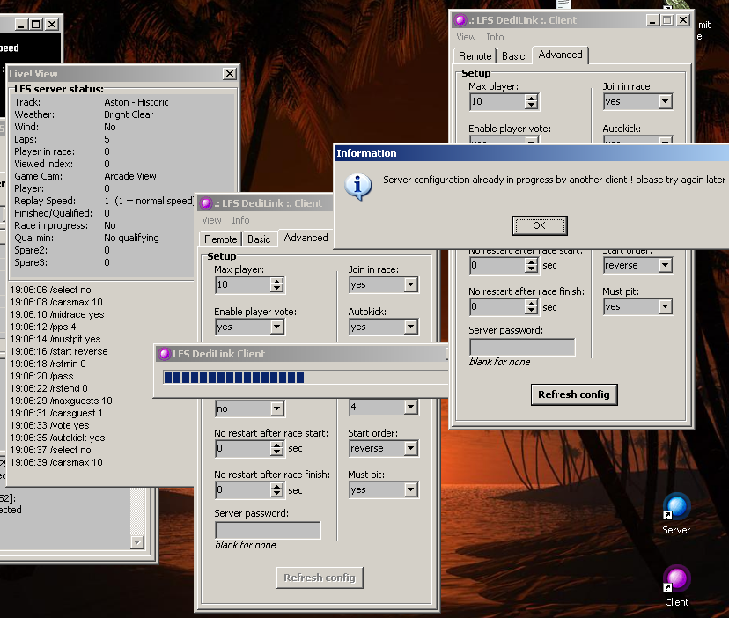The height and width of the screenshot is (618, 729).
Task: Click log entry '19:06:06 /select no'
Action: tap(50, 290)
